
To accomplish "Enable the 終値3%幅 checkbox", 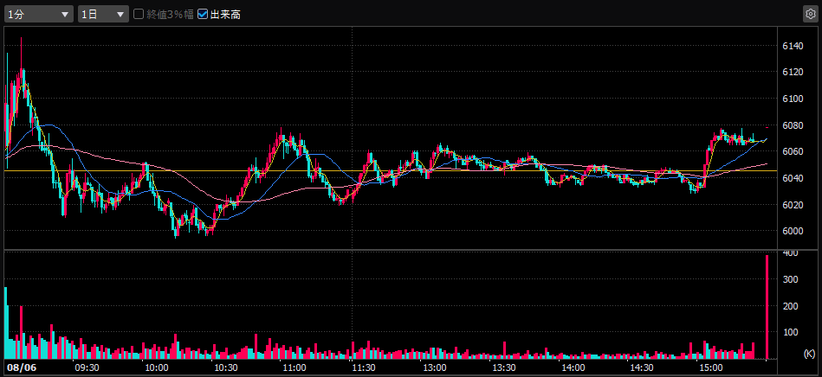I will click(139, 15).
